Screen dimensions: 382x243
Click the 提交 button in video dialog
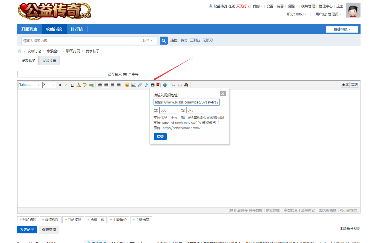point(160,136)
